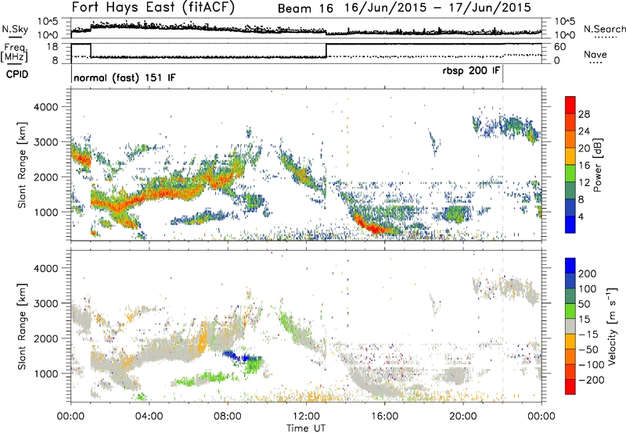Click the Velocity [m s-1] colorbar title

pos(612,327)
